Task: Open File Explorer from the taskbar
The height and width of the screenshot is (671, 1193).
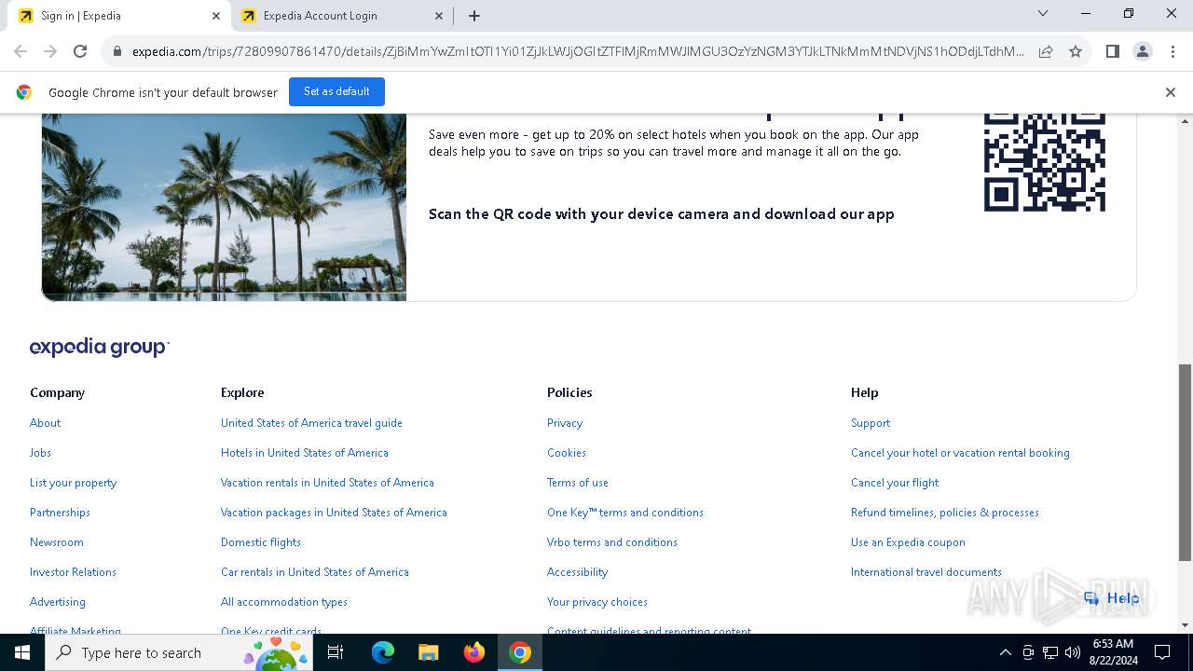Action: tap(428, 652)
